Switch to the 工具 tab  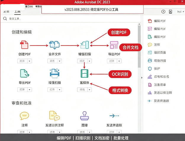tap(17, 12)
